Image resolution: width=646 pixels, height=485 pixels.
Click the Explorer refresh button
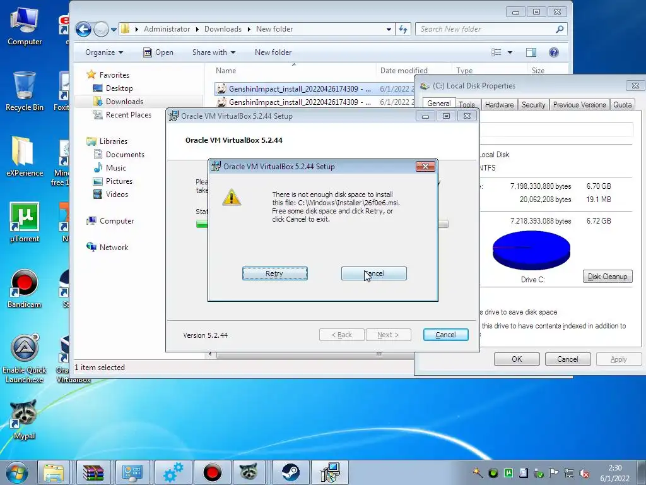403,29
